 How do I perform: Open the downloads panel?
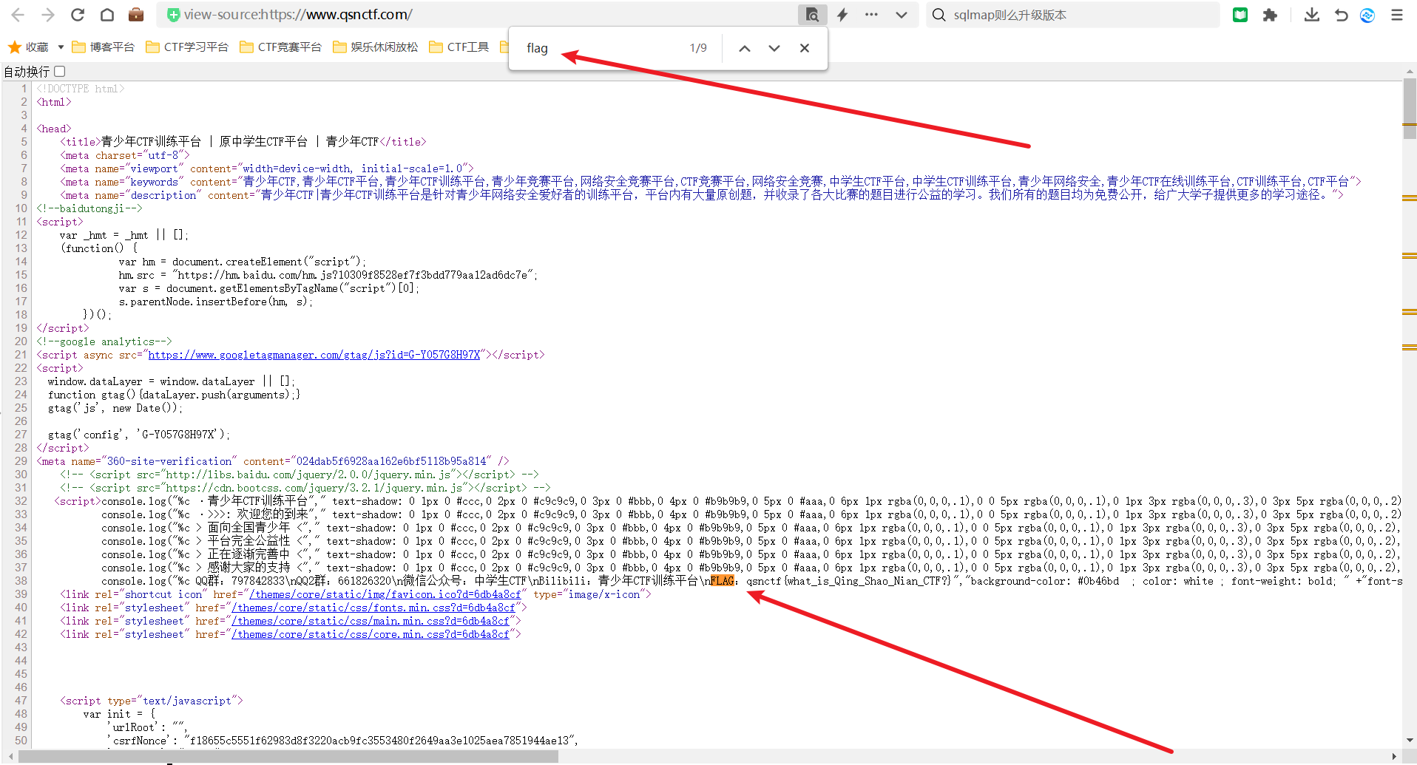click(x=1311, y=15)
